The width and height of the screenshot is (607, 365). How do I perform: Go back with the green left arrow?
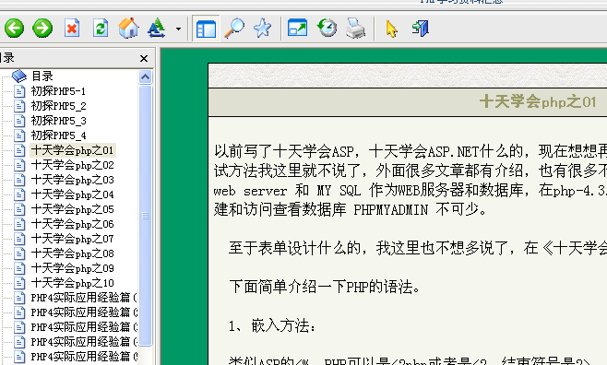[x=15, y=28]
